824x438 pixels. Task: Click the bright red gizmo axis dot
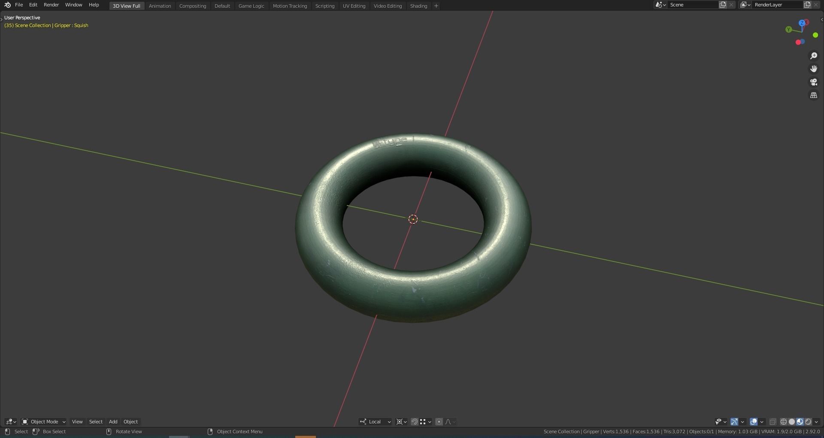(798, 42)
